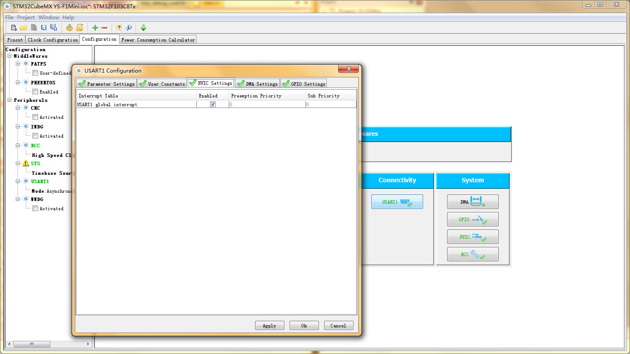Click the DMA System button
630x354 pixels.
[473, 202]
